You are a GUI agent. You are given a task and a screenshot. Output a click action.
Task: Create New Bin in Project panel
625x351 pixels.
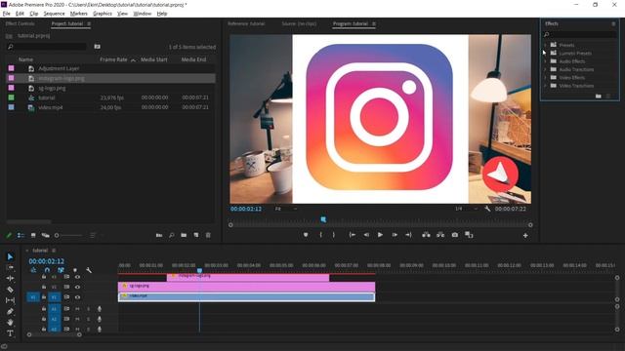(184, 236)
